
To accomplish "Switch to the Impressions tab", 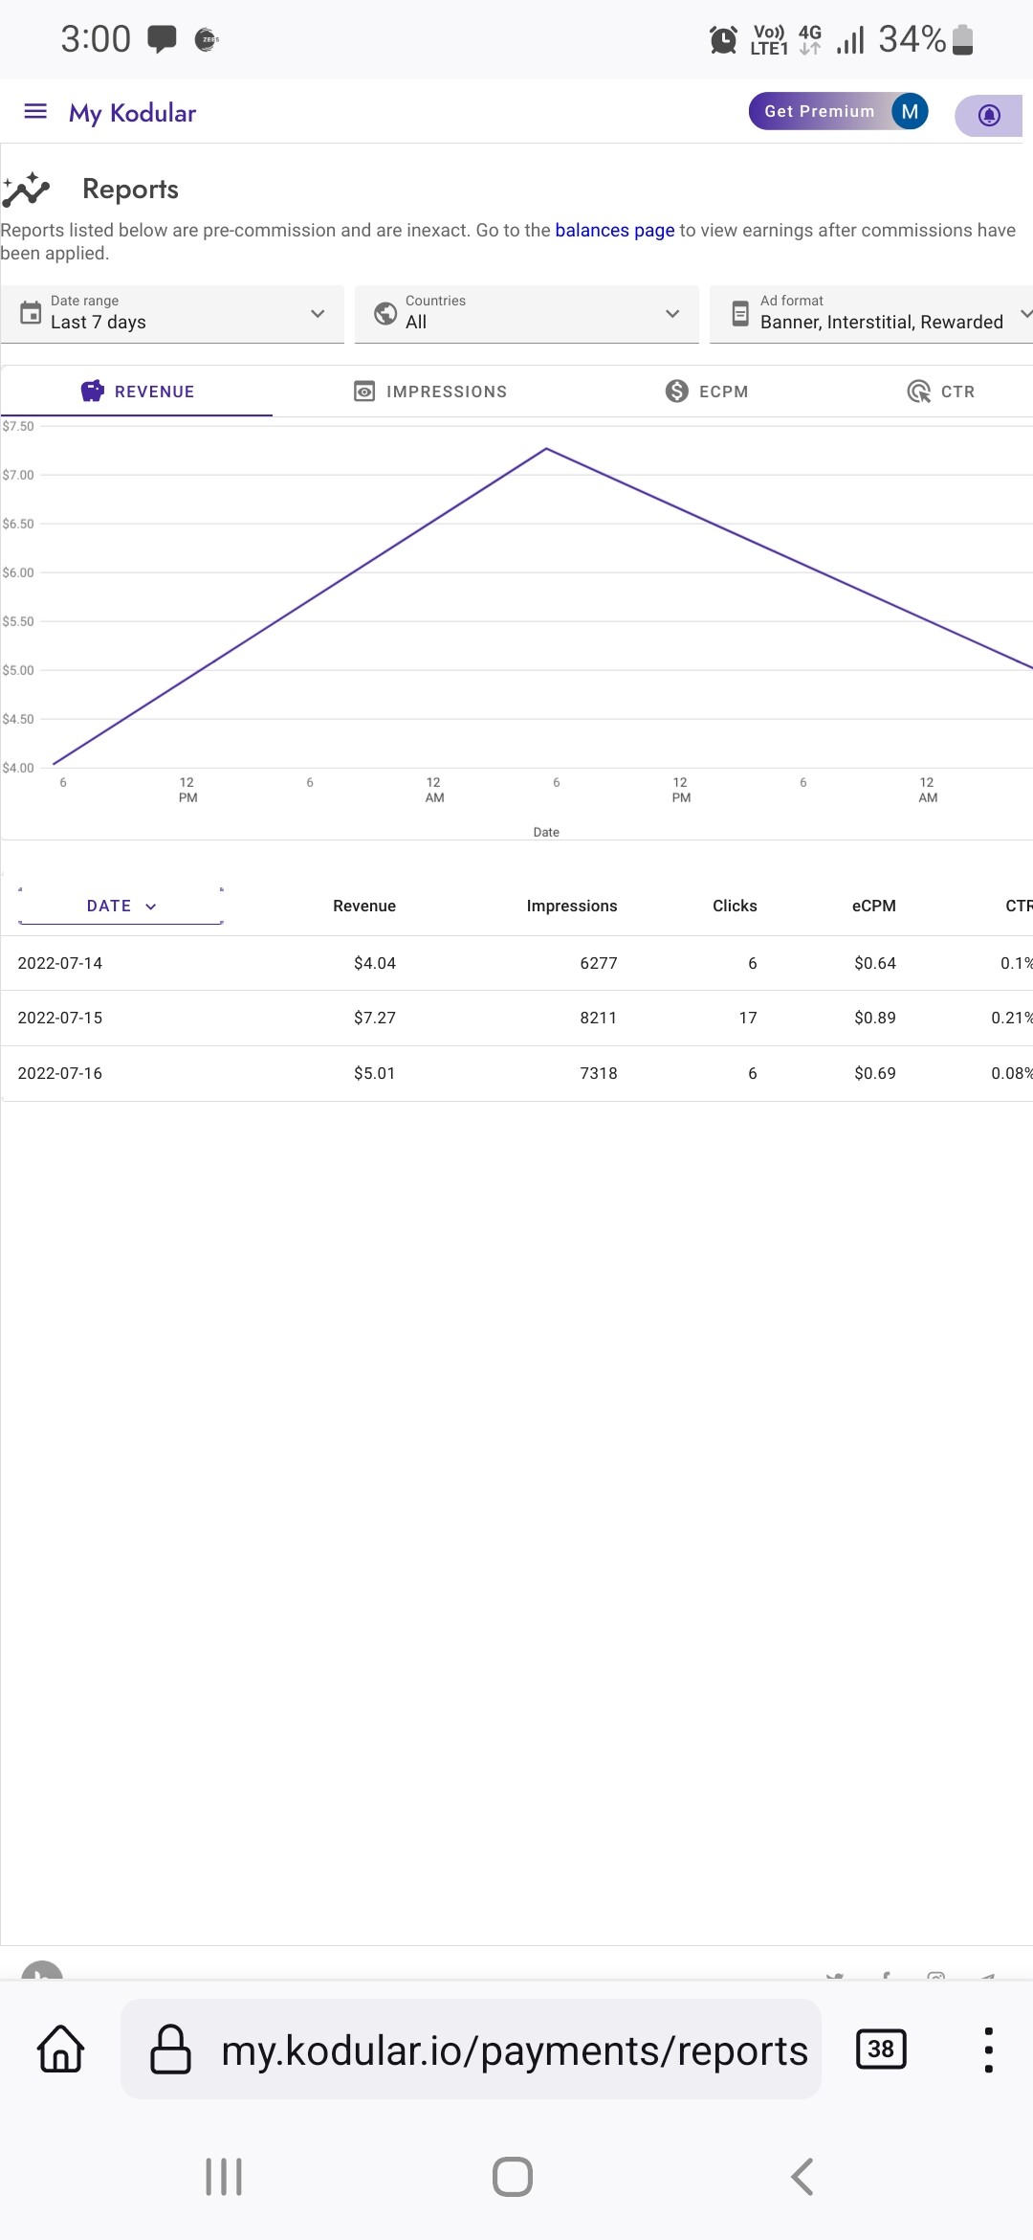I will [x=430, y=392].
